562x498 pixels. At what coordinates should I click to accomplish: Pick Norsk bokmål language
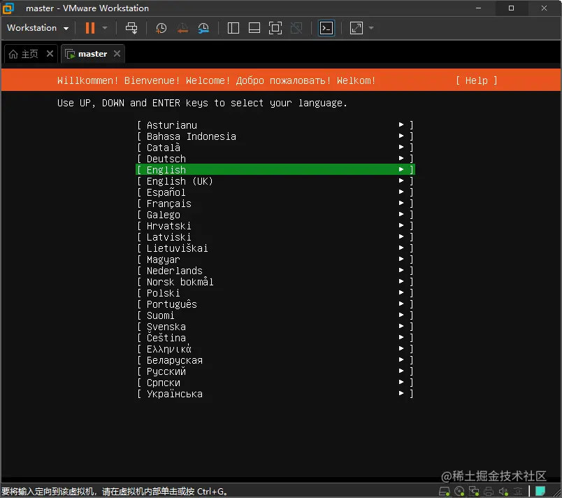(x=275, y=282)
